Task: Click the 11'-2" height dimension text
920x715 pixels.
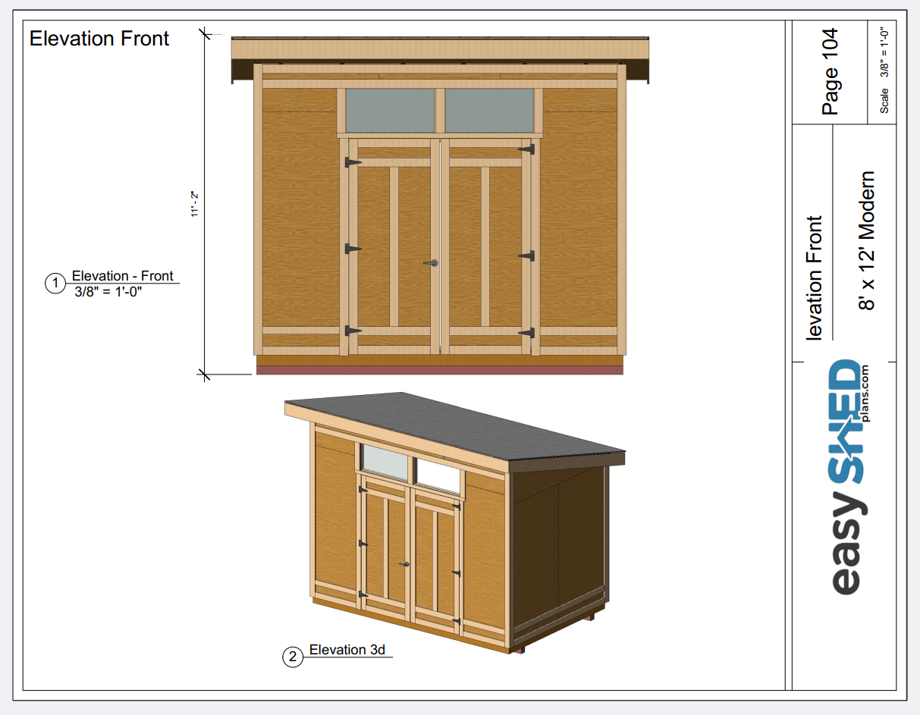Action: pos(194,204)
